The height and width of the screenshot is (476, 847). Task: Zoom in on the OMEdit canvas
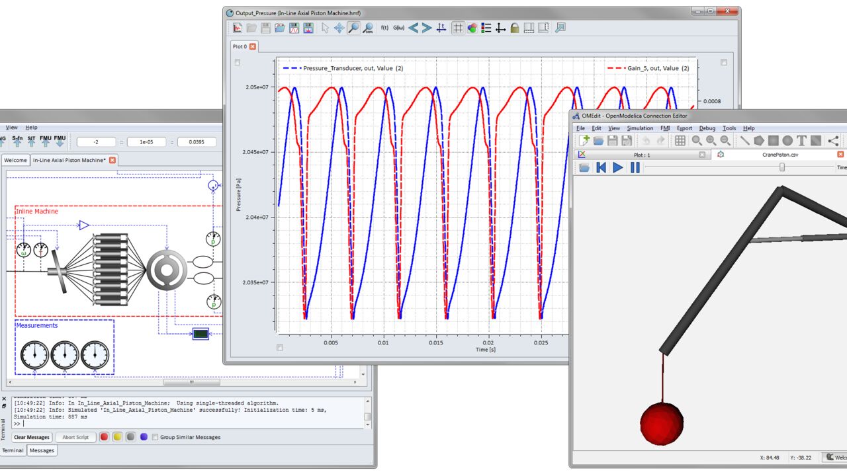tap(709, 140)
